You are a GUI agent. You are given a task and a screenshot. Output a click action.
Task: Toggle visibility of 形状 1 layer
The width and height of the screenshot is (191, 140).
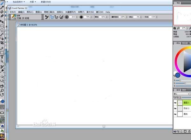(x=175, y=108)
